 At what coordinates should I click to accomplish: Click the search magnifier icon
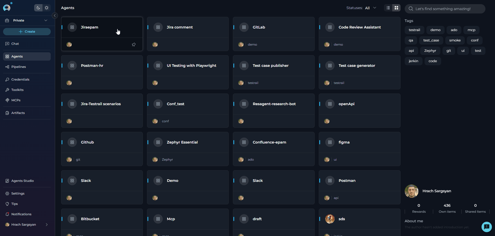click(x=411, y=9)
